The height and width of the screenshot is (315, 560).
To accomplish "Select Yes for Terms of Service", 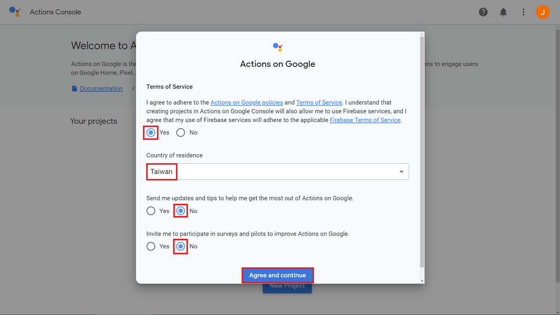I will click(151, 133).
